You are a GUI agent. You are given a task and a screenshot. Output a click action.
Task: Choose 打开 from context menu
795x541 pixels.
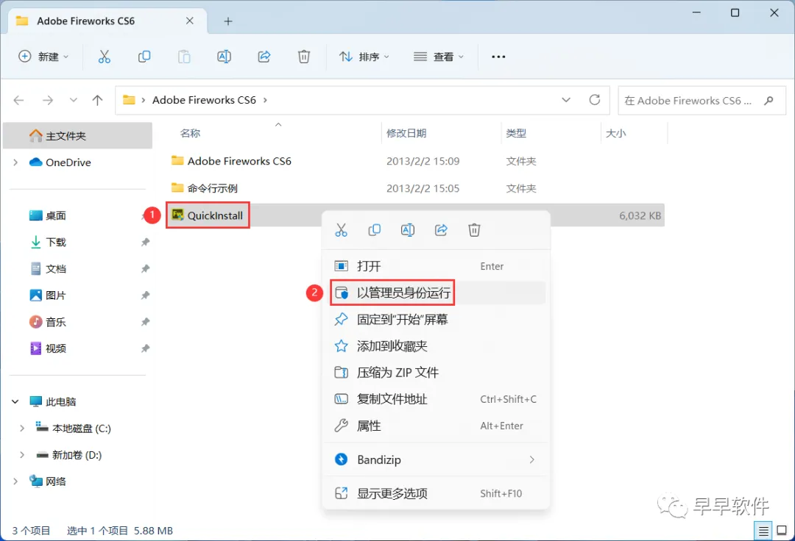coord(436,266)
